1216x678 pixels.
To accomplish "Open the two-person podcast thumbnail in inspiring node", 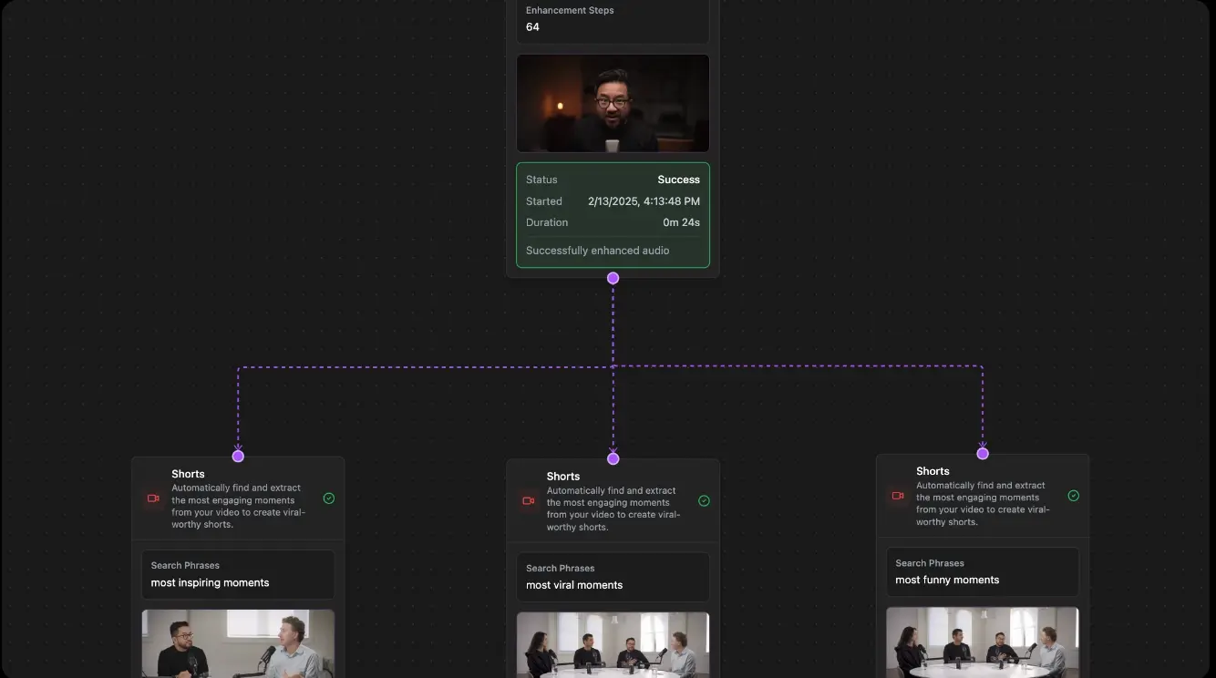I will pos(238,644).
